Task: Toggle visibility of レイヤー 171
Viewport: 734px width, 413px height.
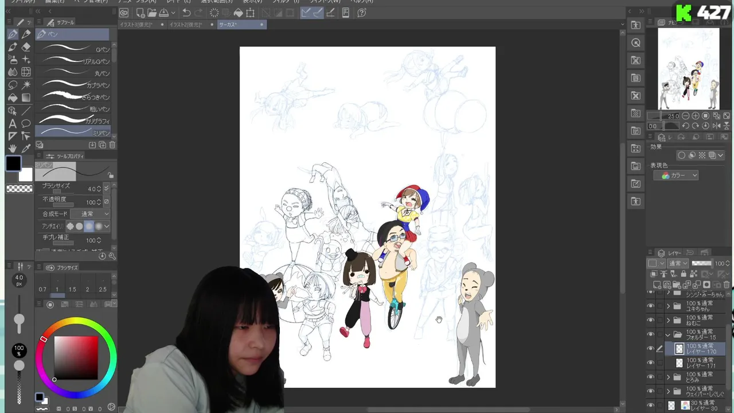Action: (650, 363)
